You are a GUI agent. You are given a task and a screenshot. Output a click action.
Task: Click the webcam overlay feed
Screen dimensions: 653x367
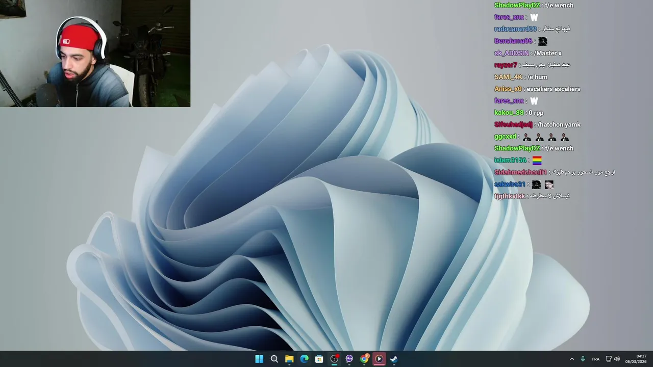(x=95, y=53)
